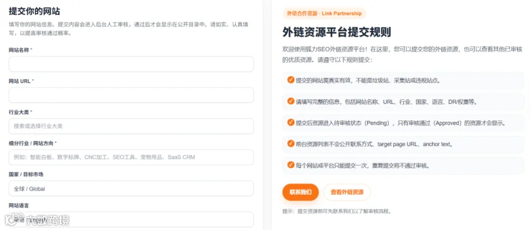Click the 网站语言 label

19,205
